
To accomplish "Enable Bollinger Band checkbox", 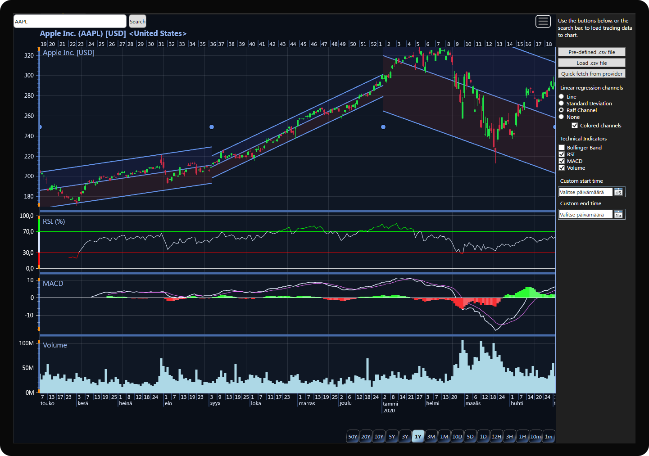I will 562,148.
